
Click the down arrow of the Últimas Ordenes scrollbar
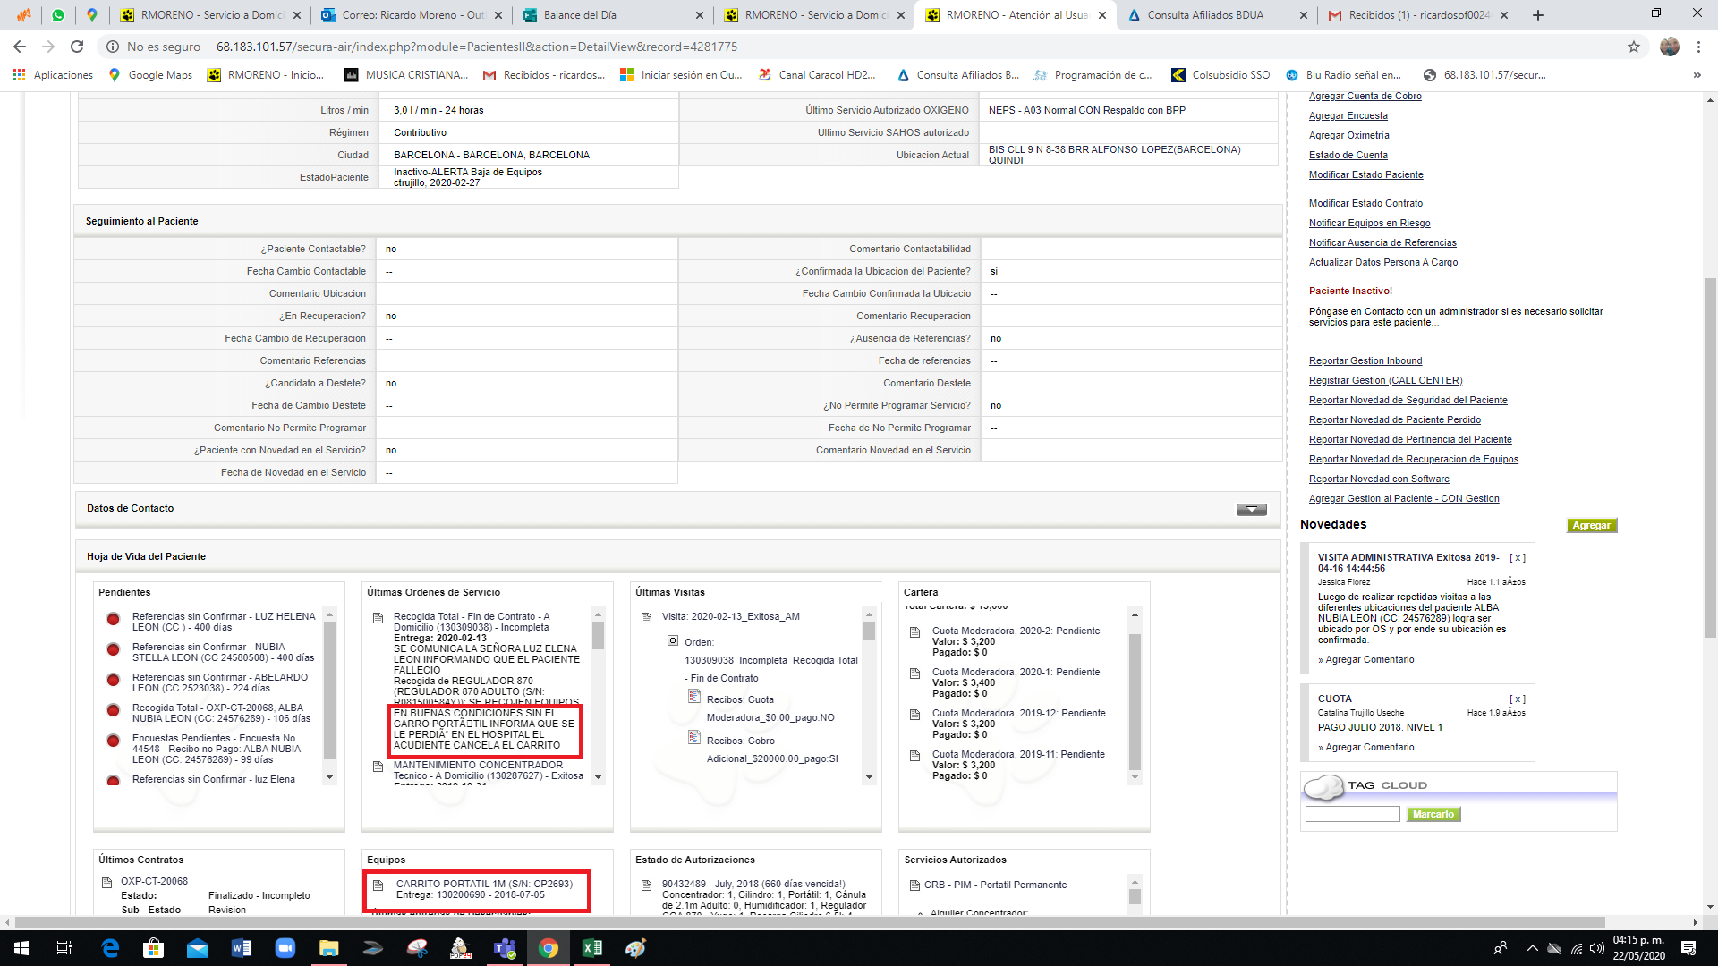click(599, 777)
